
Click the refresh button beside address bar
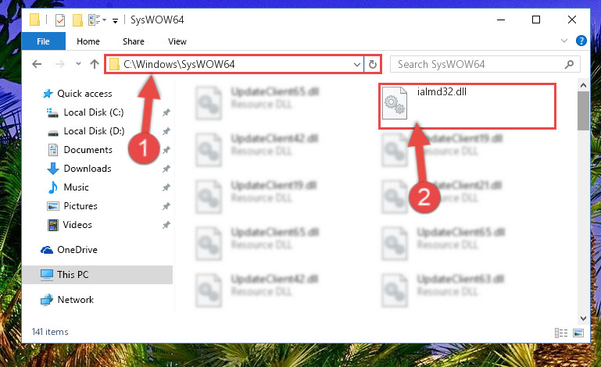pos(373,64)
